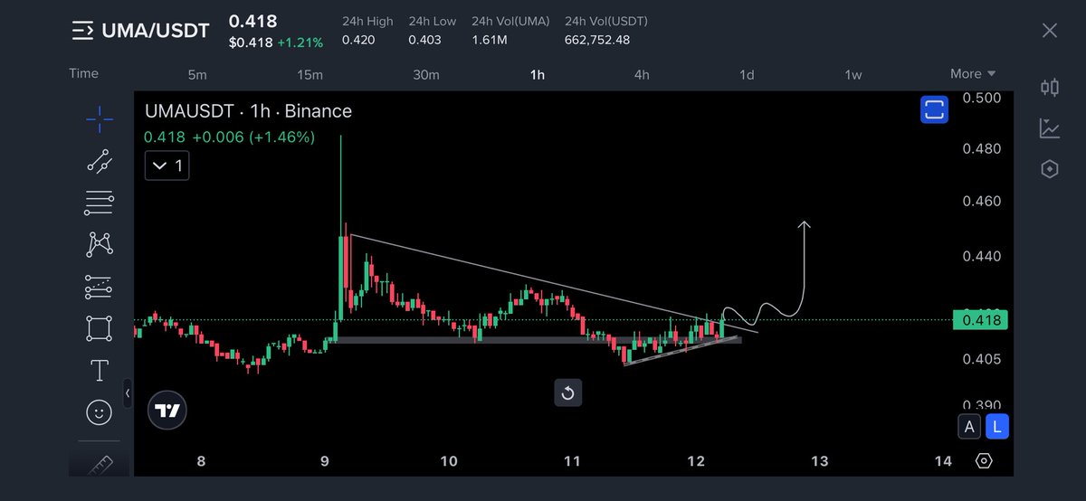The height and width of the screenshot is (501, 1086).
Task: Open the long position forecasting tool
Action: [x=100, y=287]
